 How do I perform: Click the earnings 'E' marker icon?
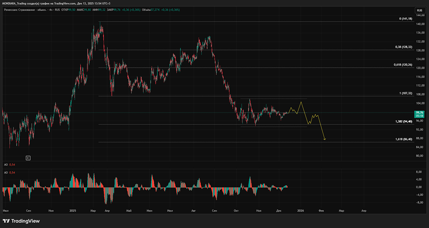point(28,158)
